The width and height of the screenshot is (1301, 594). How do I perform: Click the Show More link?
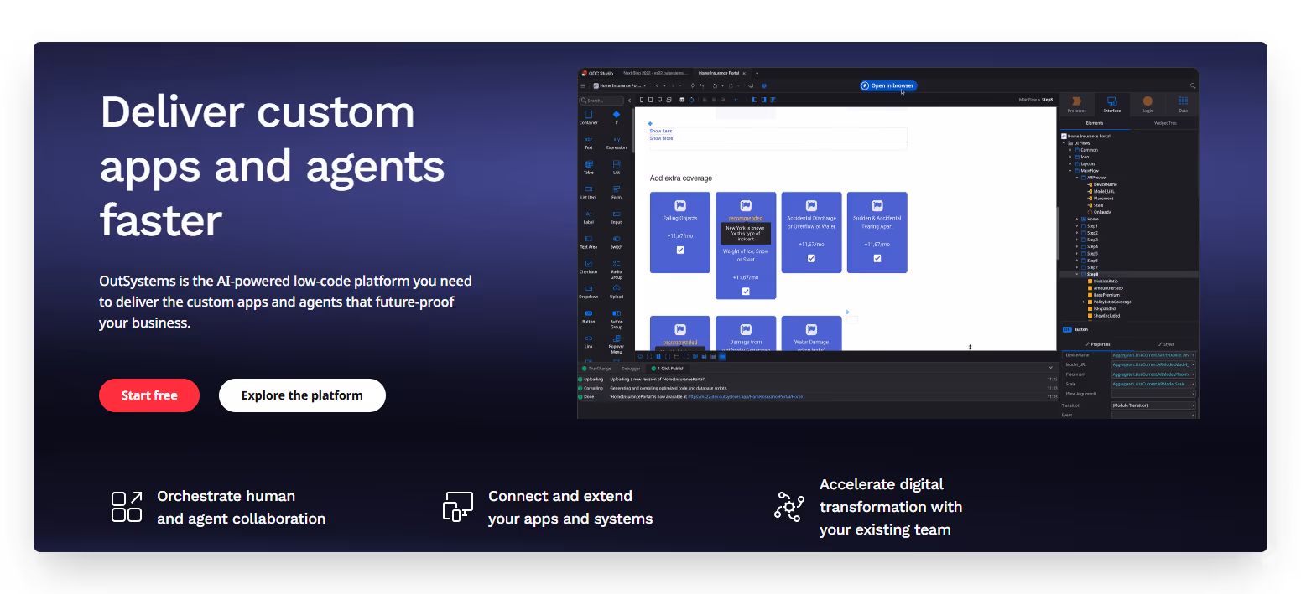[x=661, y=138]
